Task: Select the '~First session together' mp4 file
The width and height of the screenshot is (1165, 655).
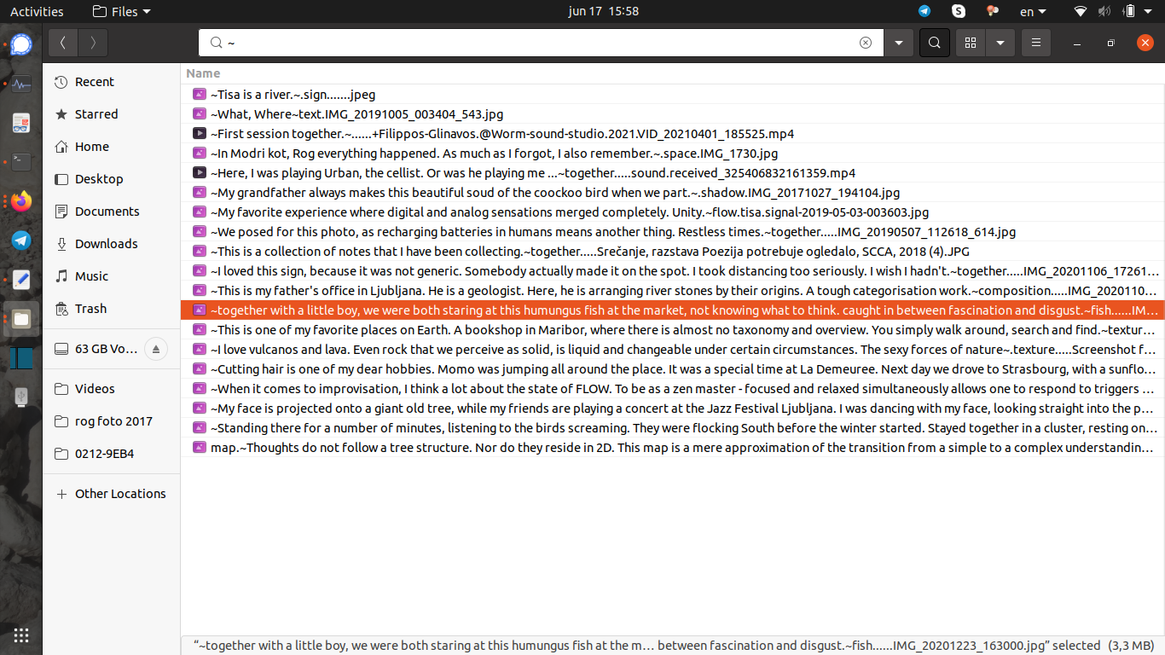Action: tap(672, 134)
